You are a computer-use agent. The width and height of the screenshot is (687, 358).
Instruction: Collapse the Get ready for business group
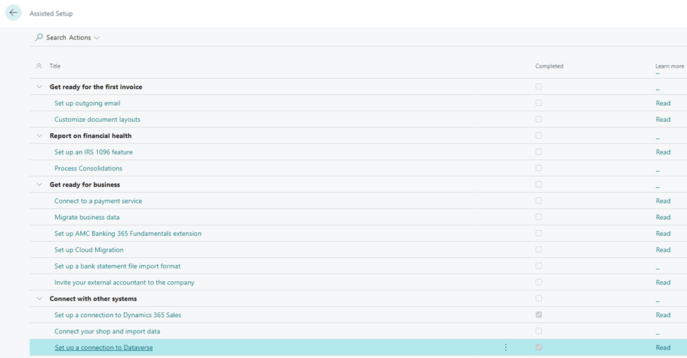(x=39, y=185)
